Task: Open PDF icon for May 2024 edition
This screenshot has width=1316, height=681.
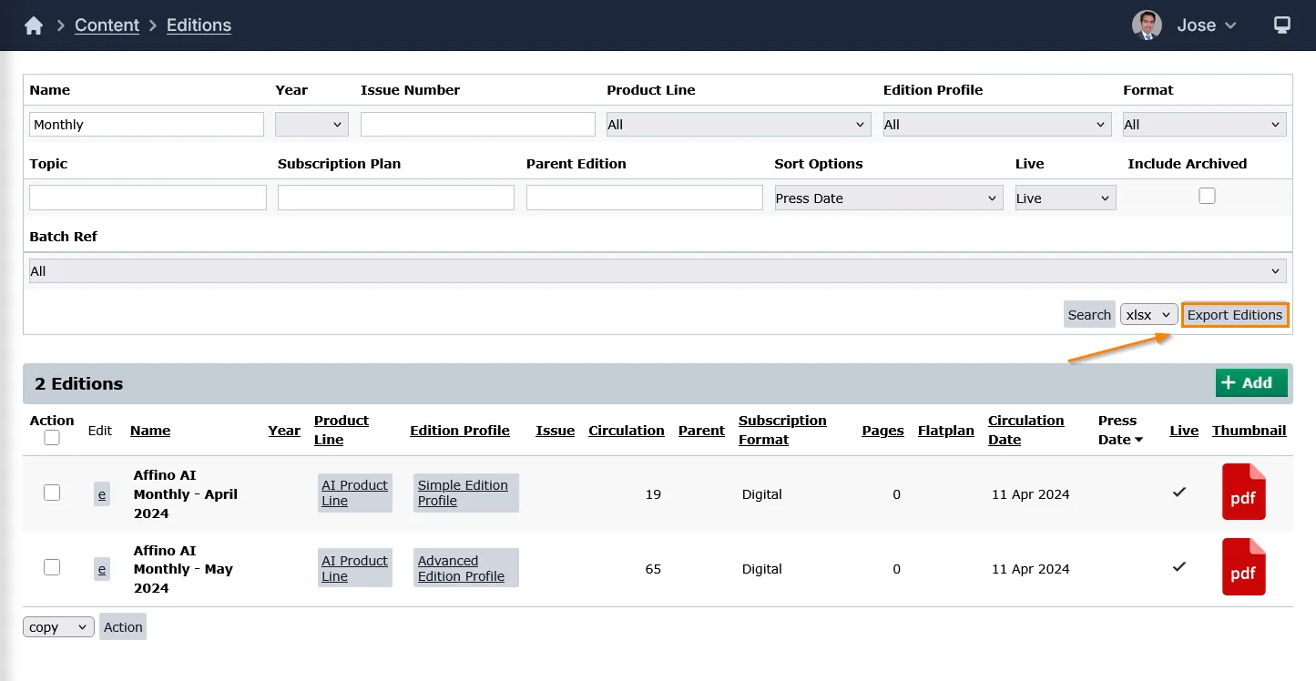Action: (x=1243, y=567)
